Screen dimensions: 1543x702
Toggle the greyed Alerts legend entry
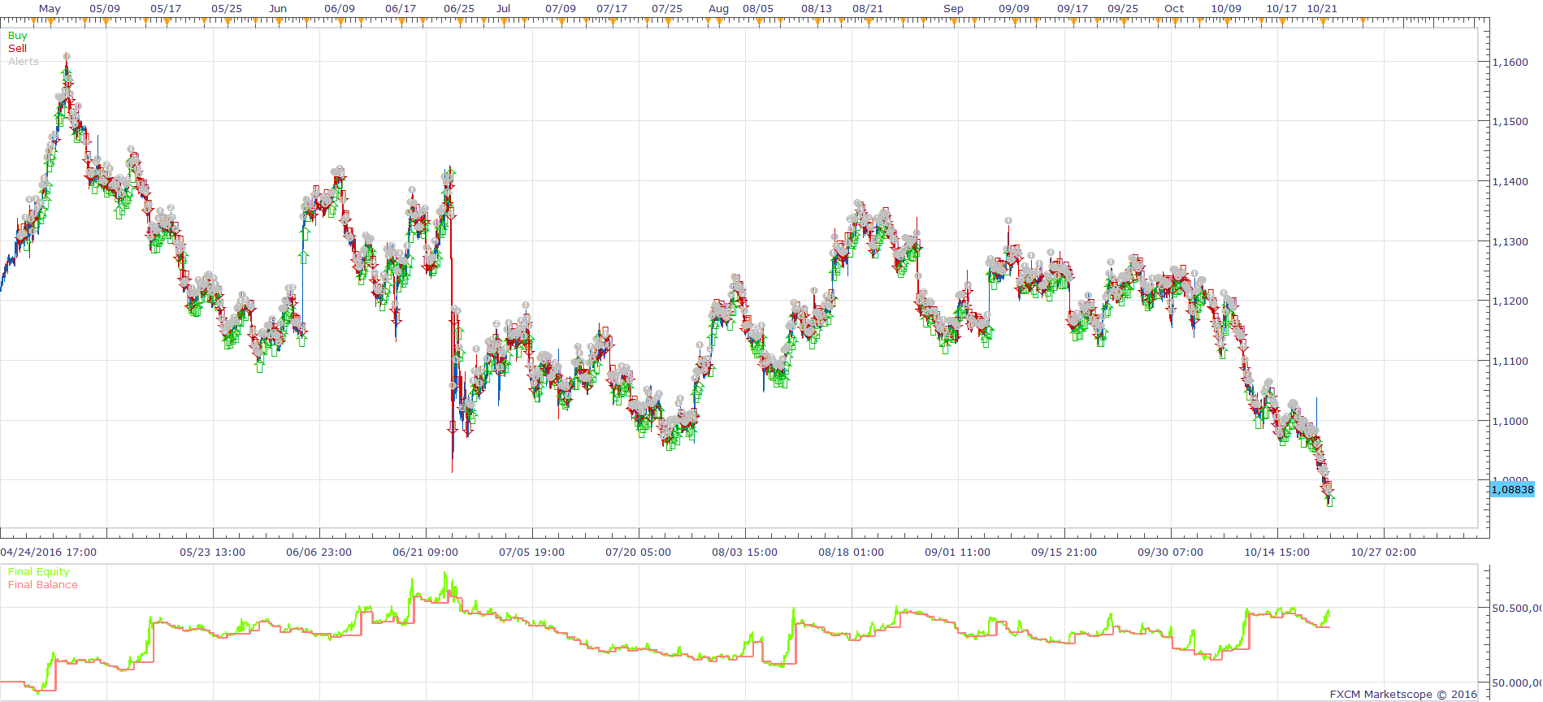[24, 62]
